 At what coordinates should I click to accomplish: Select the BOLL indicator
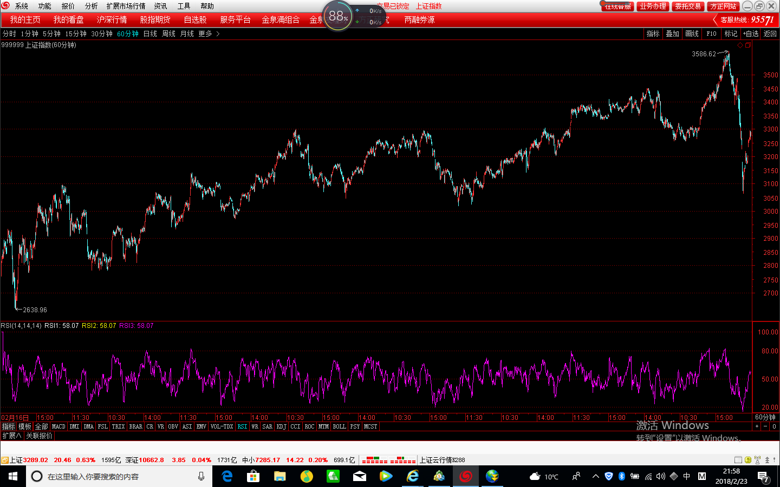click(339, 426)
